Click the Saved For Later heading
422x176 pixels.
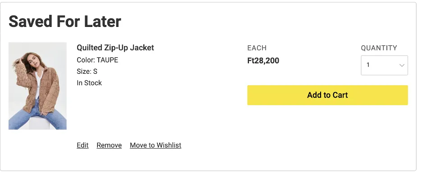65,22
